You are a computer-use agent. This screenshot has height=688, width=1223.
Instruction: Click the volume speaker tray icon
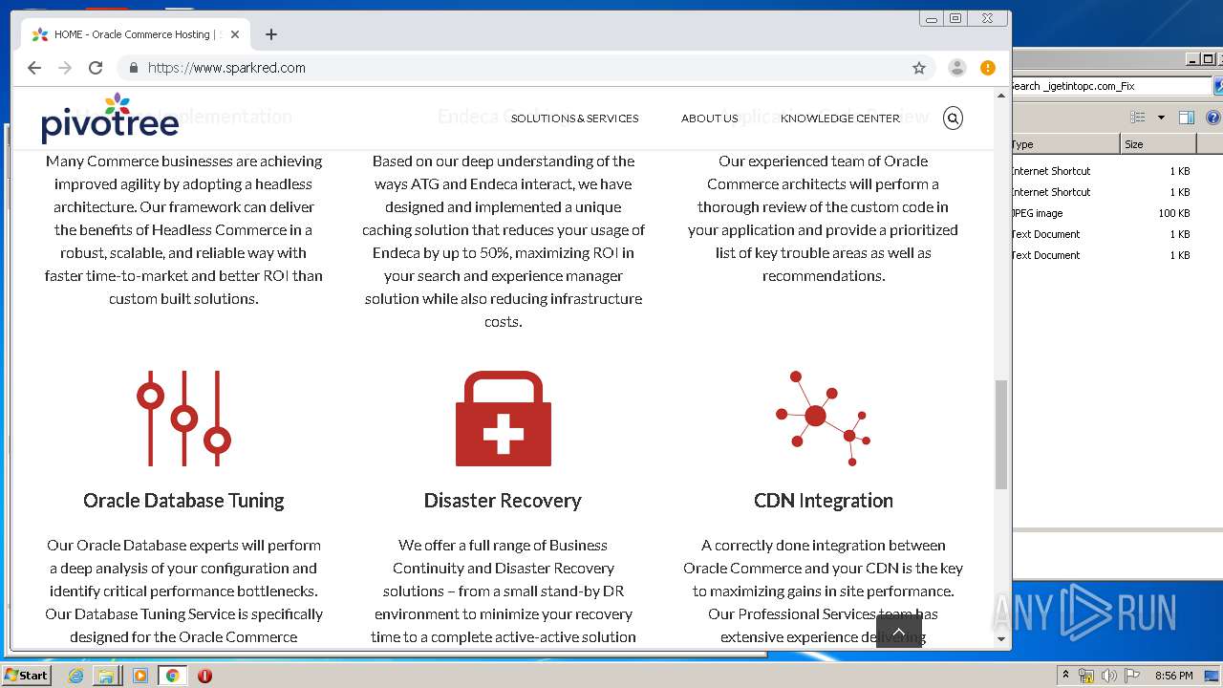1108,676
